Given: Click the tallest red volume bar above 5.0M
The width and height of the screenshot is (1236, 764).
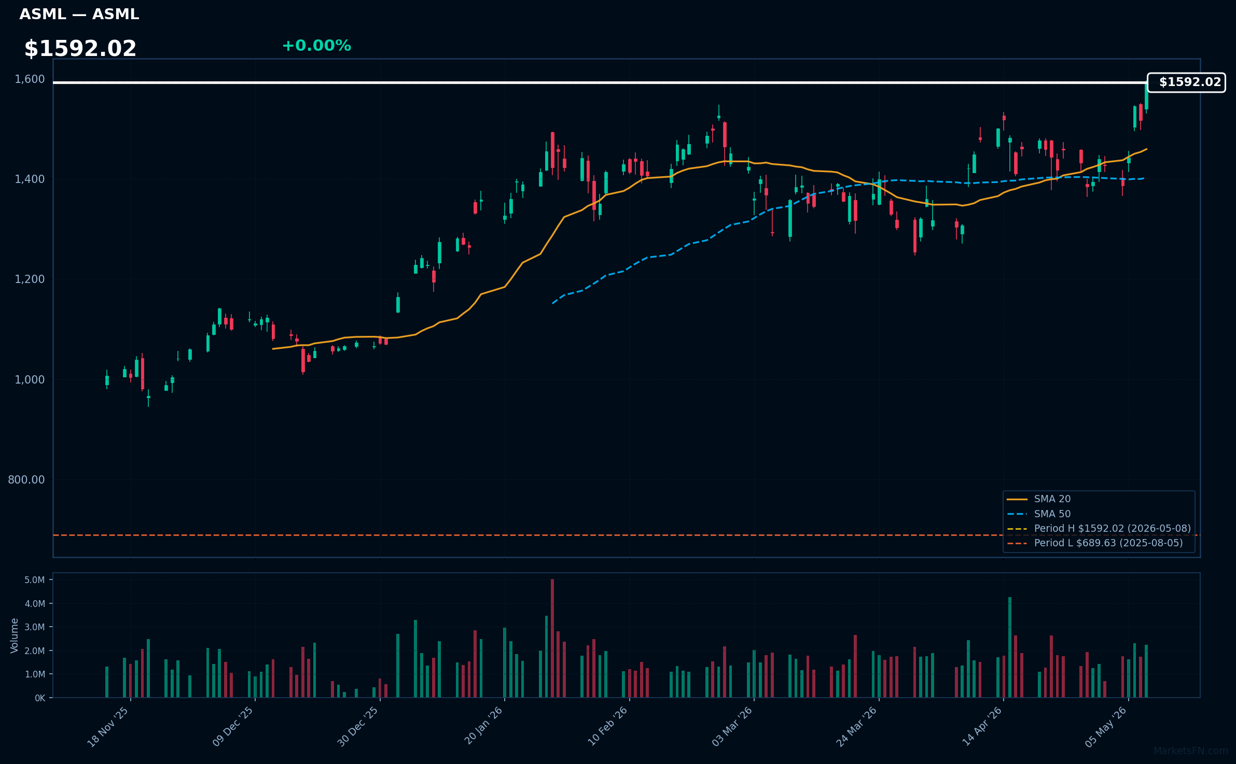Looking at the screenshot, I should (552, 638).
